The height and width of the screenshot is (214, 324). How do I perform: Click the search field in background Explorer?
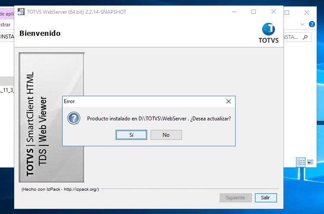pyautogui.click(x=297, y=37)
